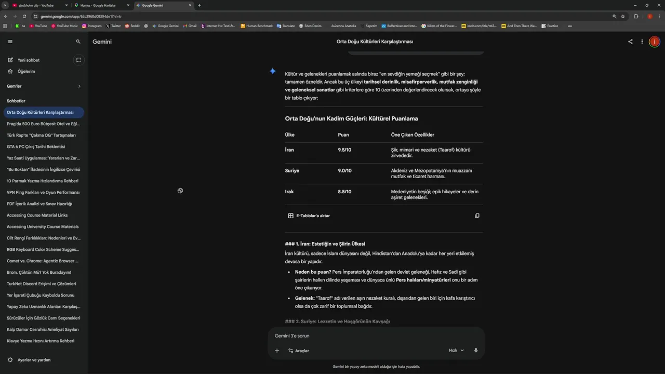Share the conversation via the share icon

click(x=630, y=42)
